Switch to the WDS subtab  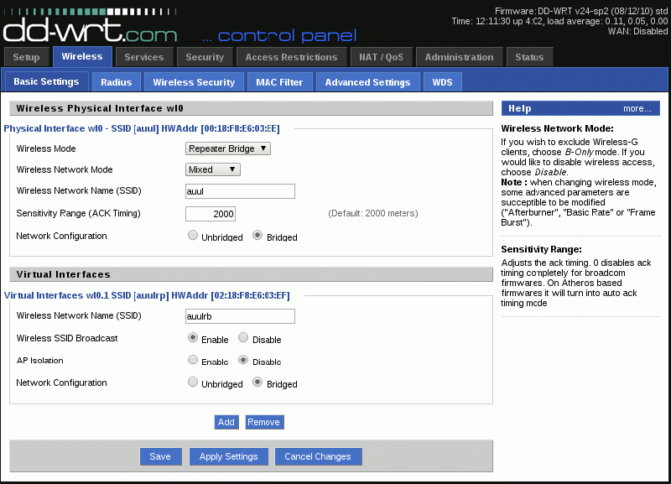[x=442, y=82]
